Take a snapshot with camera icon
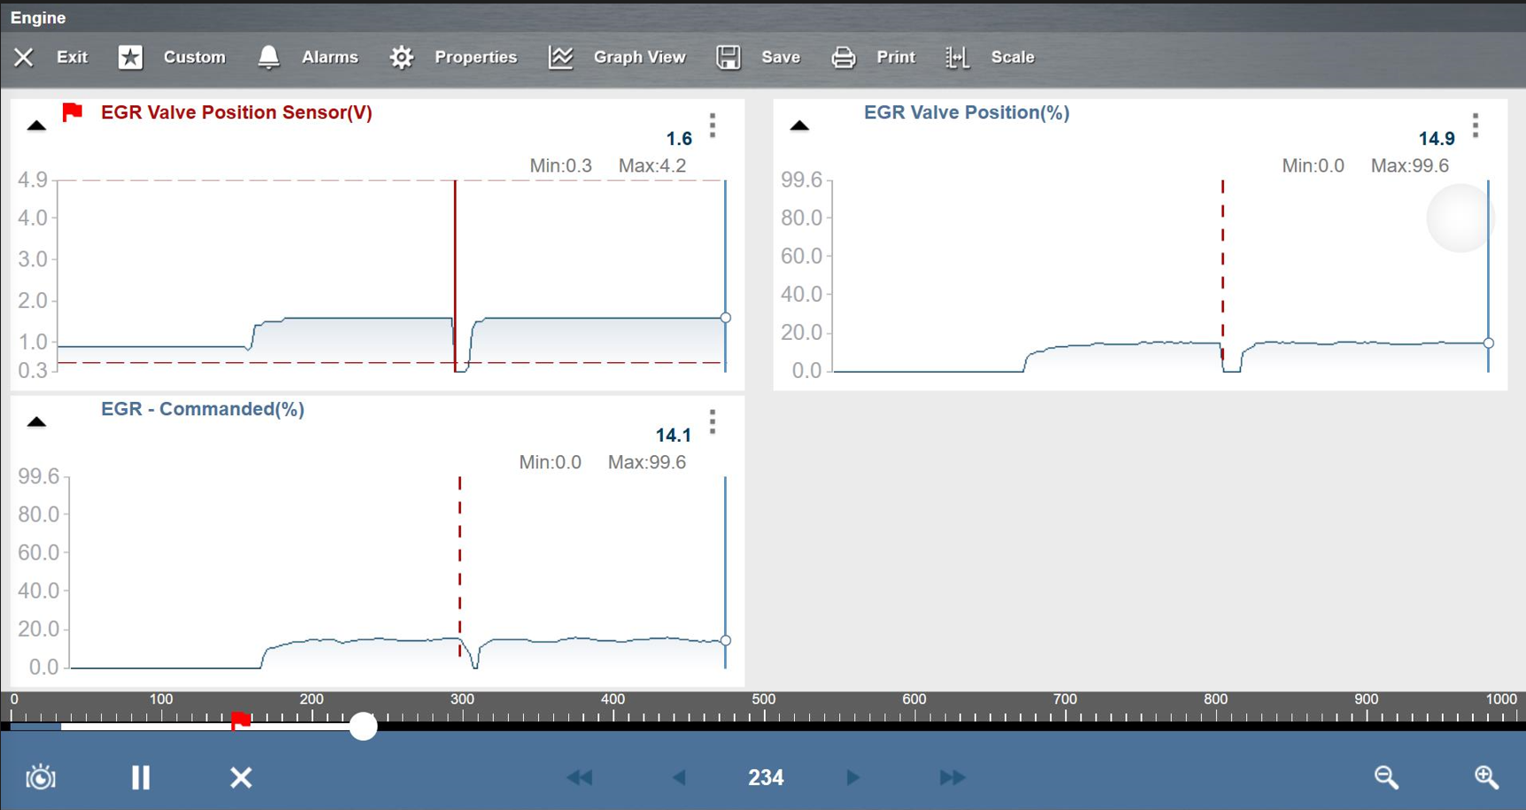The width and height of the screenshot is (1526, 810). [41, 777]
